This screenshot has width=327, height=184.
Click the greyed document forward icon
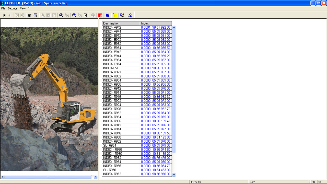pyautogui.click(x=22, y=15)
